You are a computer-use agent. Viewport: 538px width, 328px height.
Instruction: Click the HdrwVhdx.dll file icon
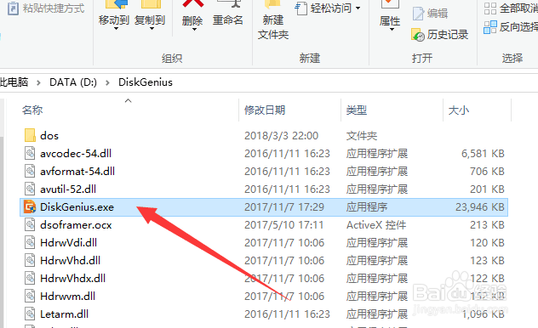coord(30,278)
